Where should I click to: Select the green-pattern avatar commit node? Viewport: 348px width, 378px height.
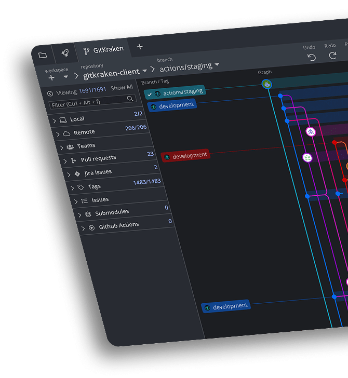click(307, 158)
